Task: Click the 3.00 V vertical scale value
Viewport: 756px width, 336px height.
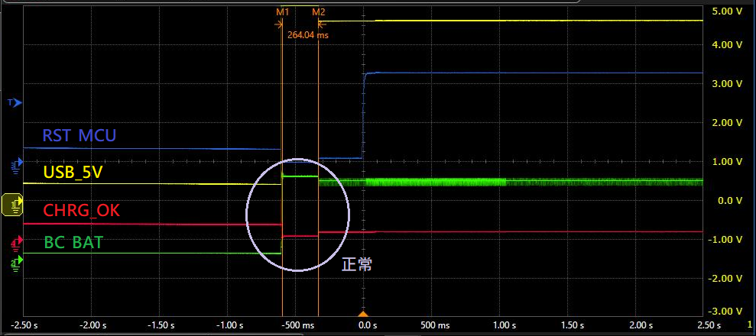Action: coord(726,84)
